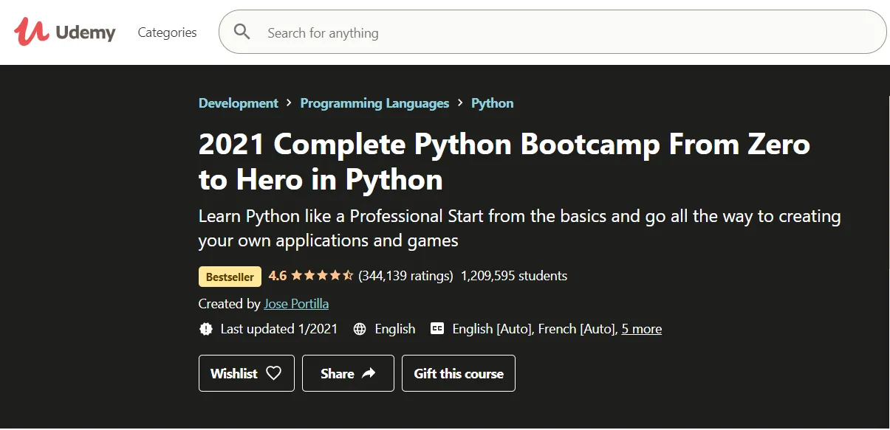
Task: Click the course subtitle description text
Action: [x=520, y=228]
